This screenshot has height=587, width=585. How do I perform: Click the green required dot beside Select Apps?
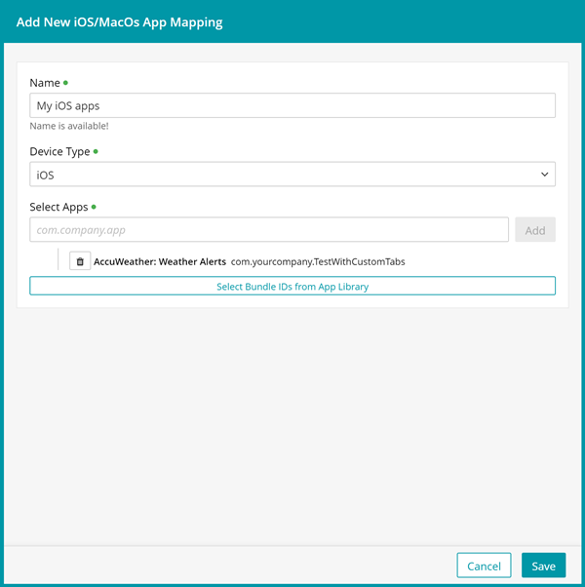click(94, 207)
